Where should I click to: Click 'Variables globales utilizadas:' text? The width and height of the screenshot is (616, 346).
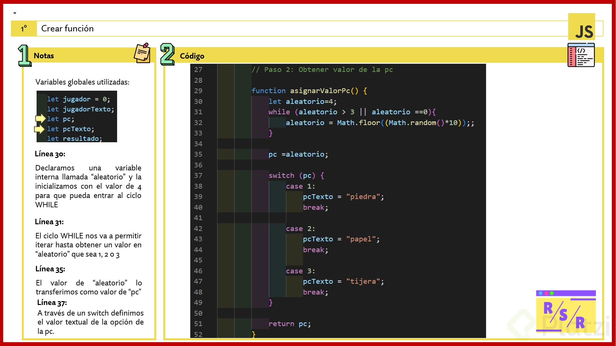point(82,82)
